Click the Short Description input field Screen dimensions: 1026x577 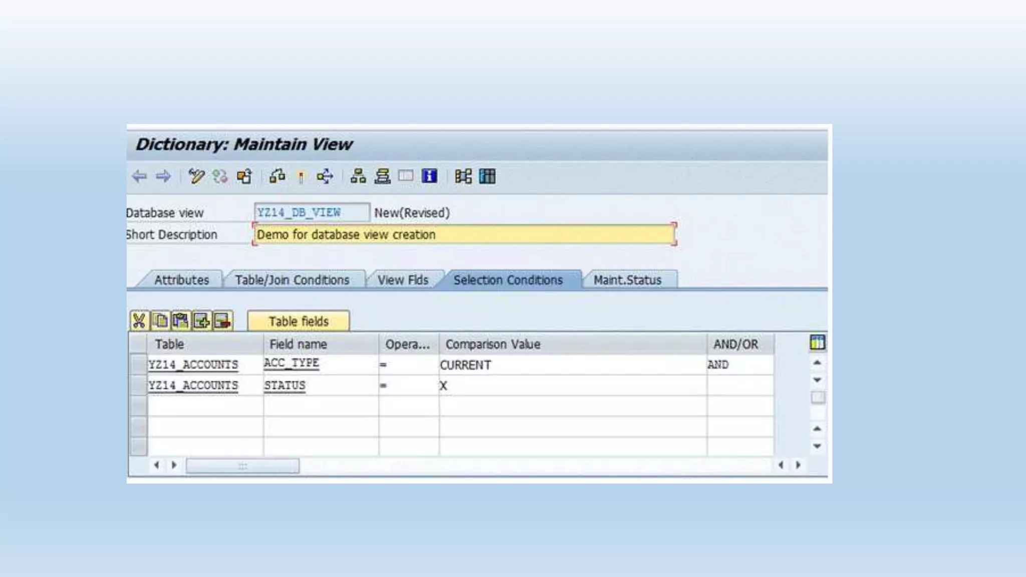coord(464,234)
